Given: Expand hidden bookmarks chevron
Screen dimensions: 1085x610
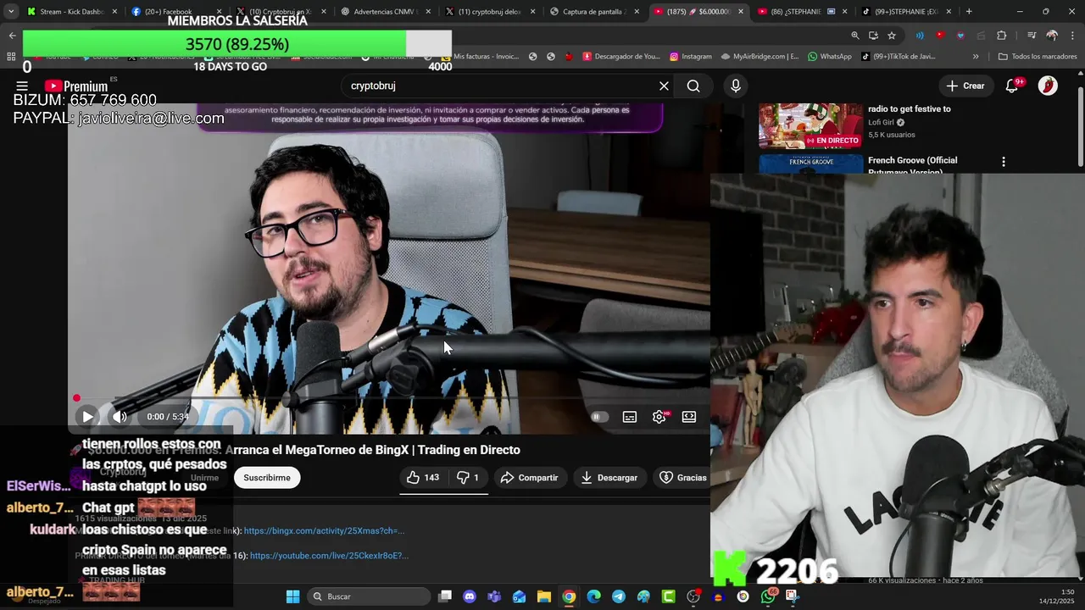Looking at the screenshot, I should point(976,57).
